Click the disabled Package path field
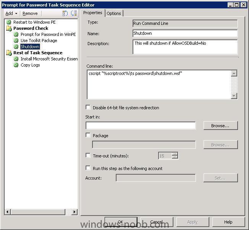The image size is (249, 230). pyautogui.click(x=144, y=144)
